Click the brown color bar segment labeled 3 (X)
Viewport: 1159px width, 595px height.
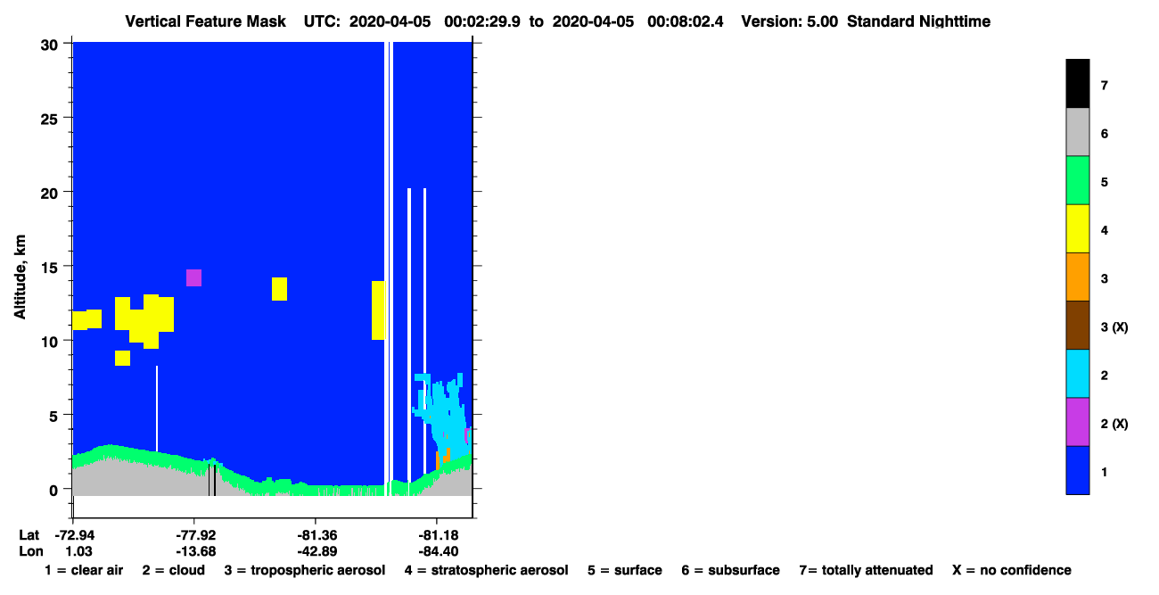1078,325
